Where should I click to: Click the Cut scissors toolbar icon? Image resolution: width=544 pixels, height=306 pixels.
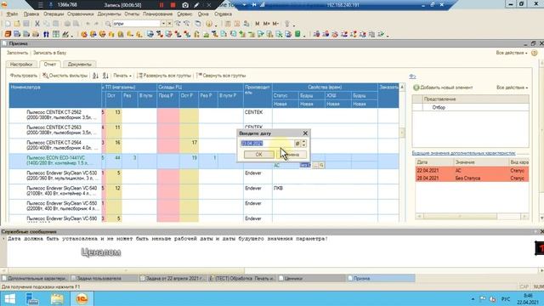tap(37, 24)
